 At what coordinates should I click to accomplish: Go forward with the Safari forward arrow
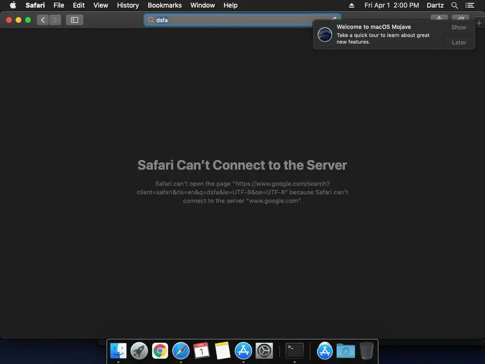pyautogui.click(x=55, y=20)
